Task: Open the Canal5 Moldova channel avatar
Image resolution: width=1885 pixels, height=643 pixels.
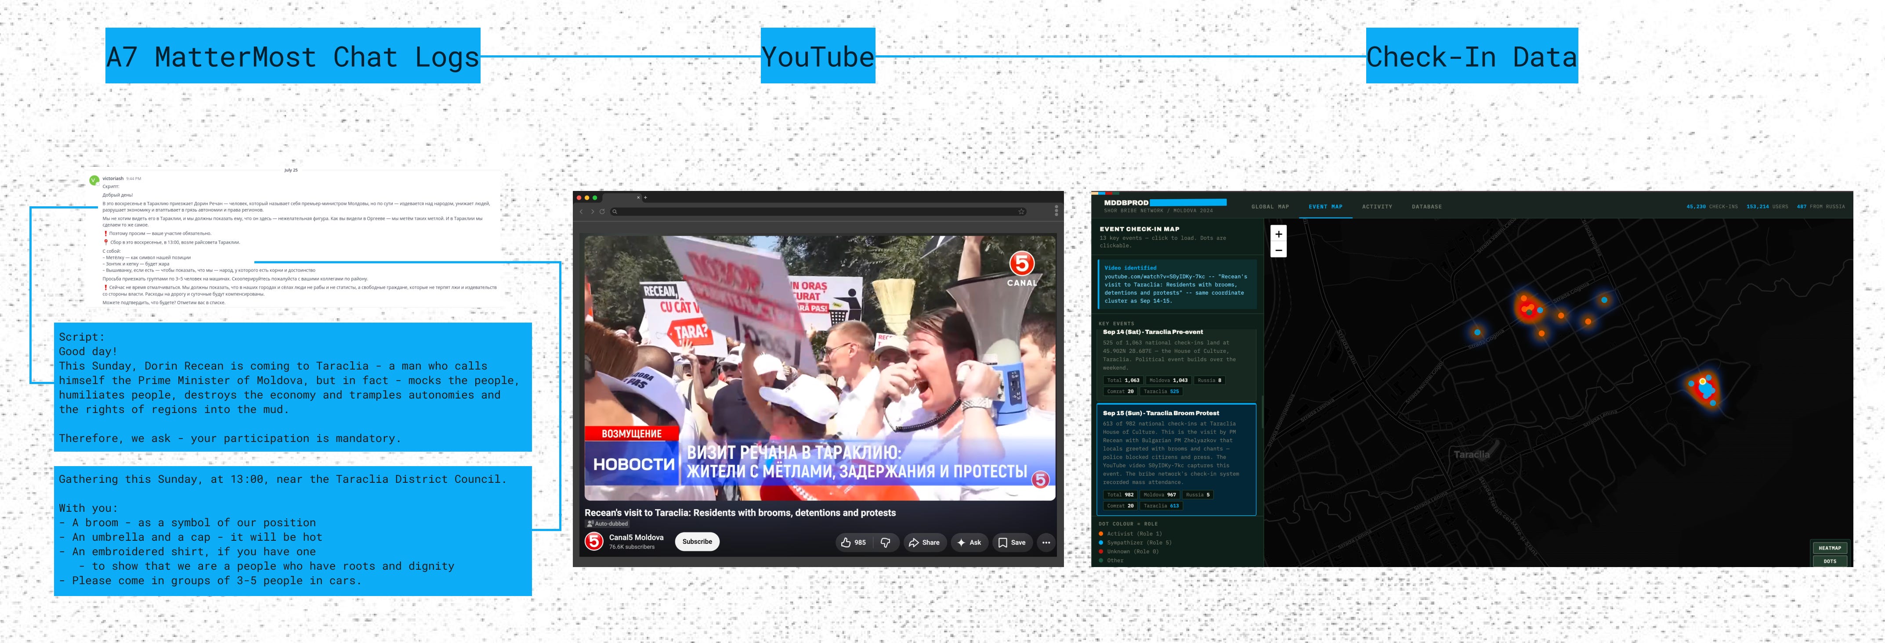Action: tap(594, 541)
